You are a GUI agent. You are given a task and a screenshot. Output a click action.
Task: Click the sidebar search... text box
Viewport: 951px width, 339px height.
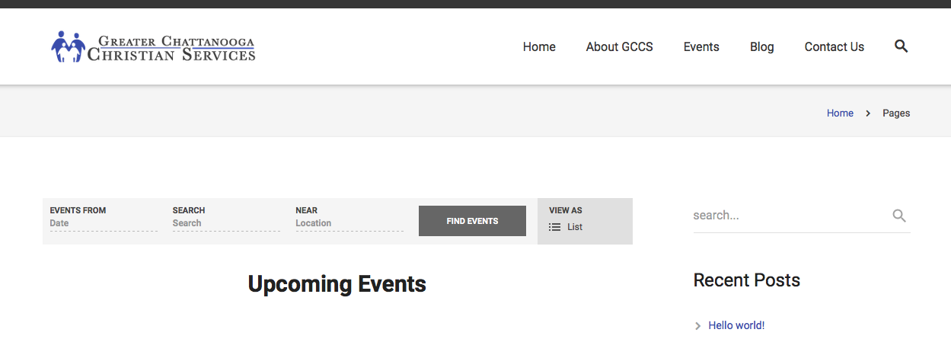pos(788,216)
